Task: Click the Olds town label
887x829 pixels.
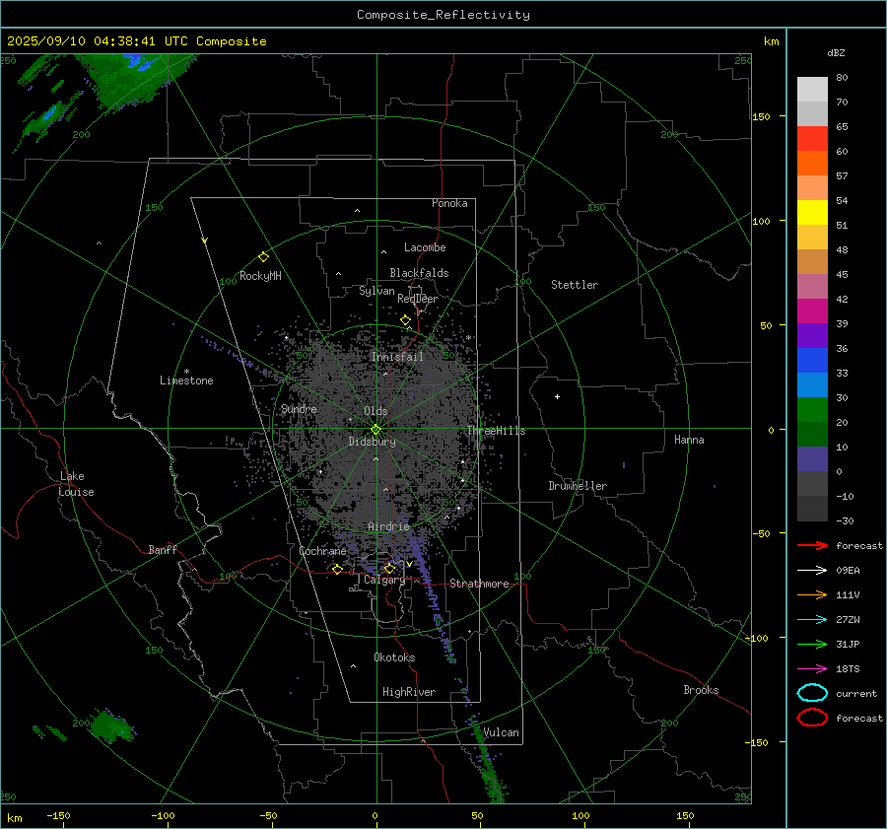Action: point(375,411)
